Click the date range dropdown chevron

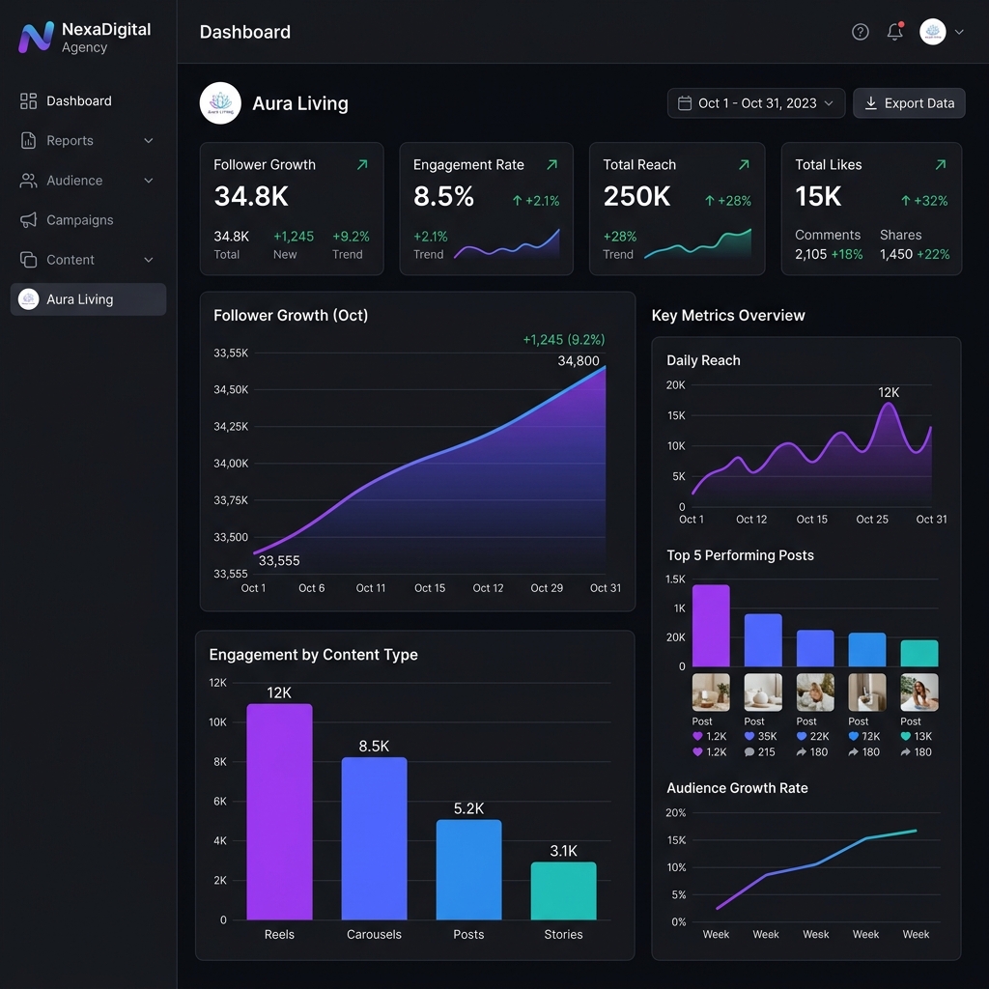click(x=829, y=102)
